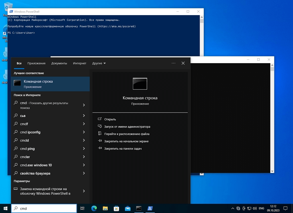Show hidden system tray icons
Viewport: 293px width, 213px height.
(233, 208)
